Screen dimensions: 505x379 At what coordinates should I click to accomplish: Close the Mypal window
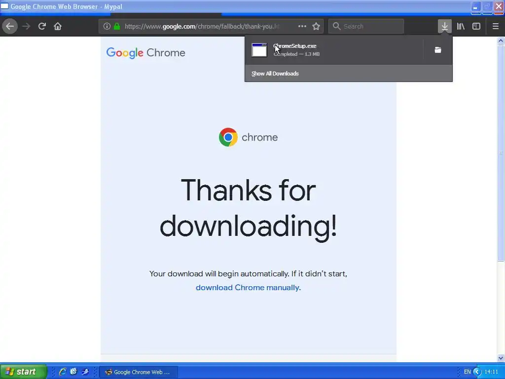(499, 6)
